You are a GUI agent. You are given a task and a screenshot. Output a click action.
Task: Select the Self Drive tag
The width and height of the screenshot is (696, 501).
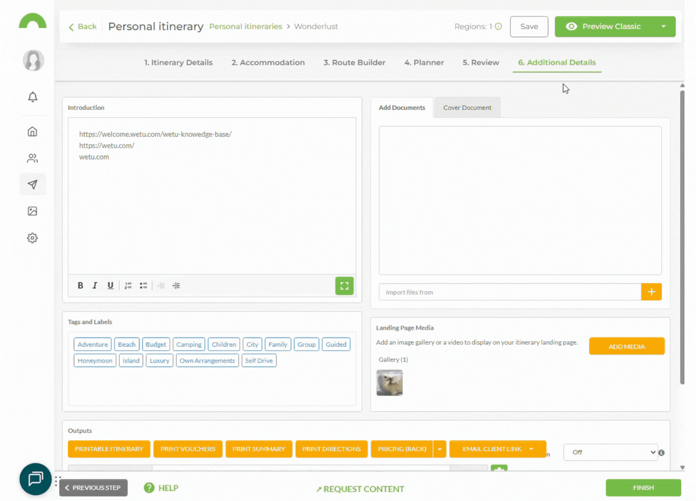(259, 360)
